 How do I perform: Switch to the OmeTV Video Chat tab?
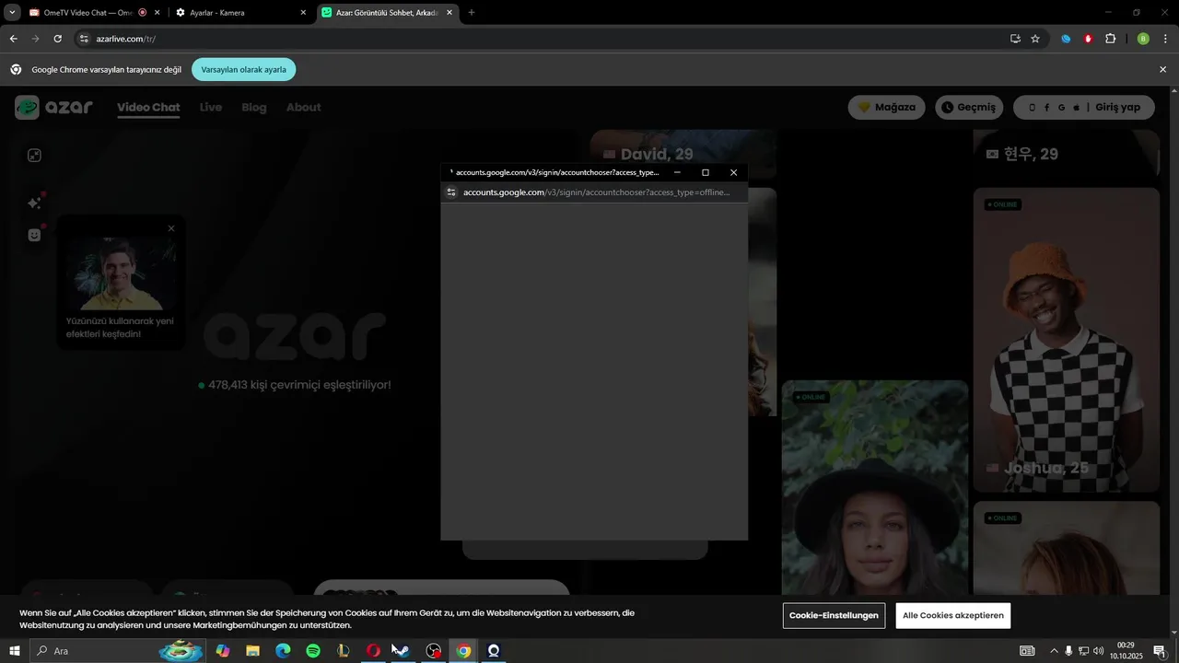tap(86, 13)
